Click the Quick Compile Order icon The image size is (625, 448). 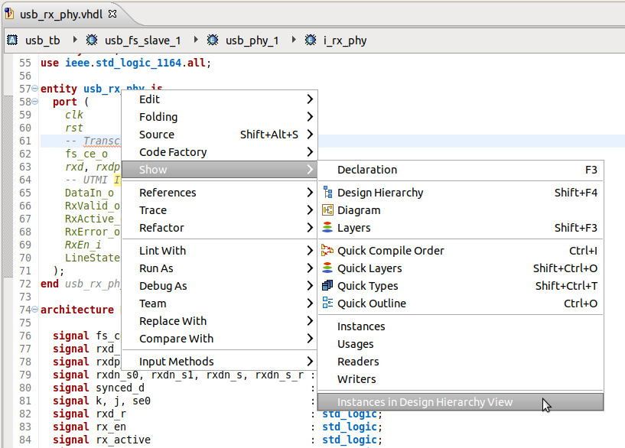[330, 250]
